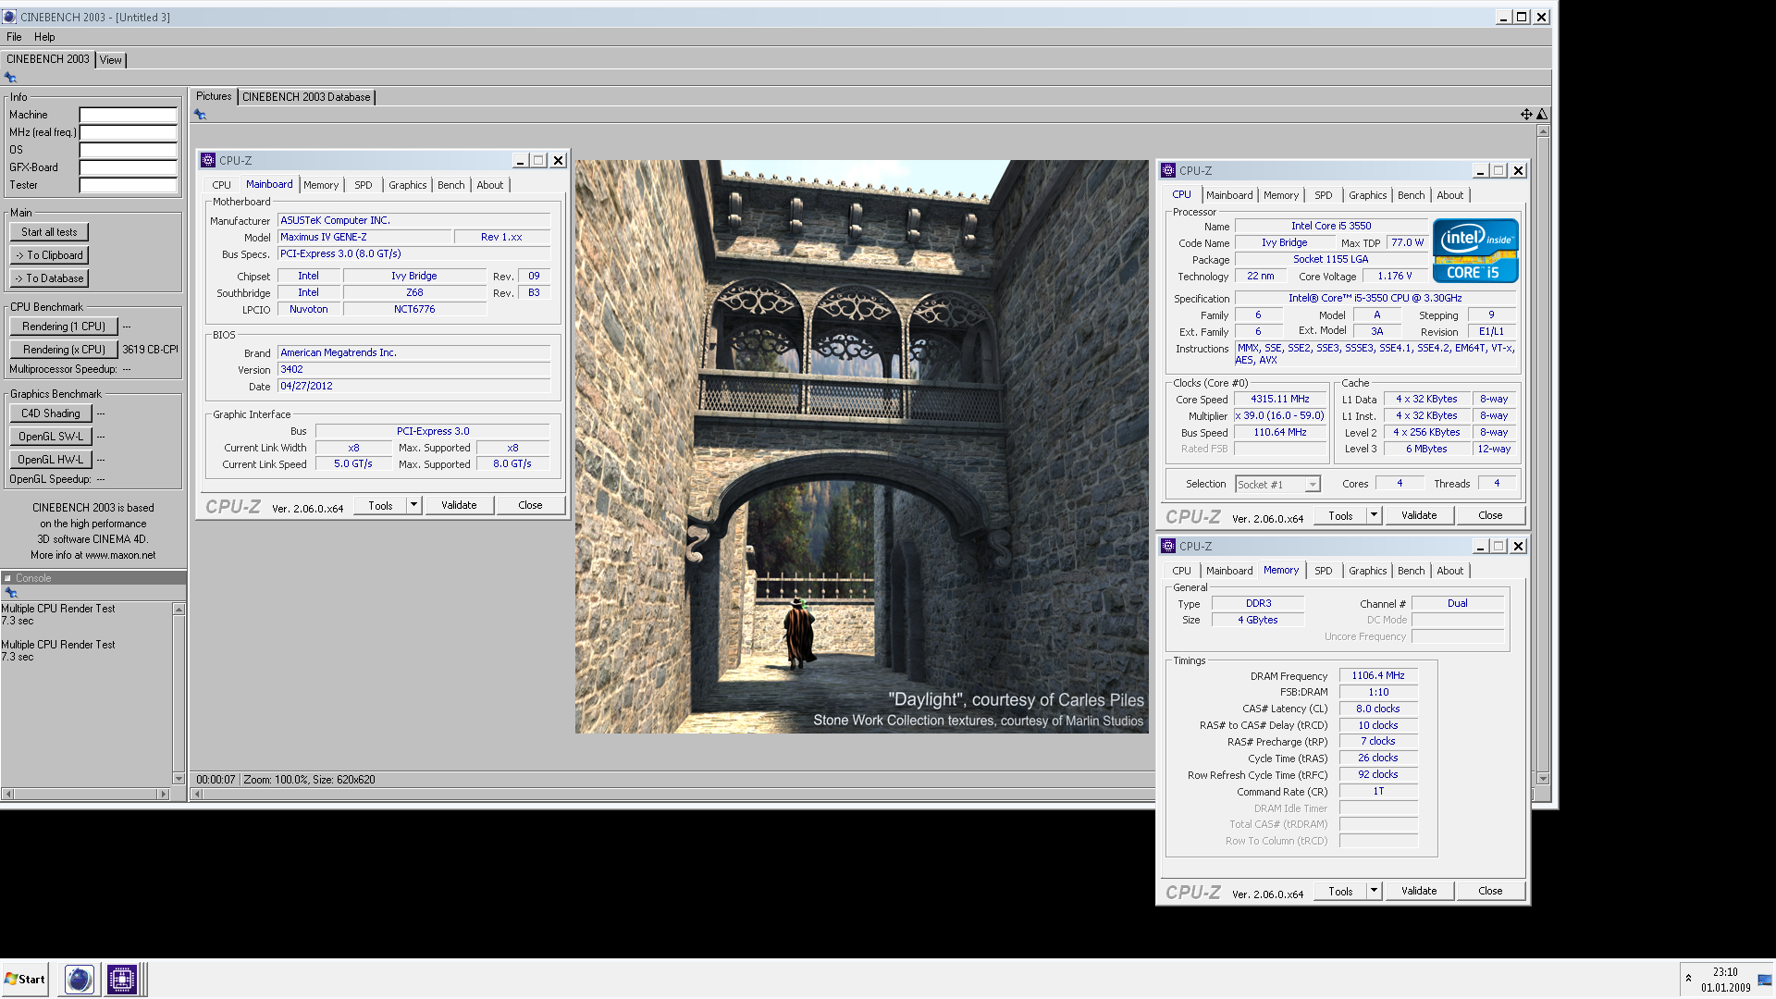Screen dimensions: 1776x999
Task: Click the rendered Daylight image
Action: point(861,447)
